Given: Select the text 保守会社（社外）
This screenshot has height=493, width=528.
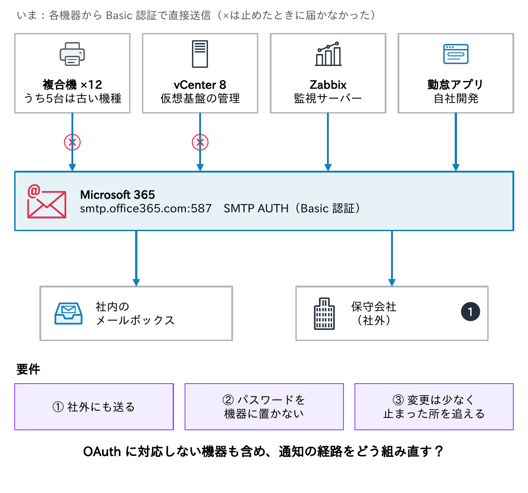Looking at the screenshot, I should 374,313.
